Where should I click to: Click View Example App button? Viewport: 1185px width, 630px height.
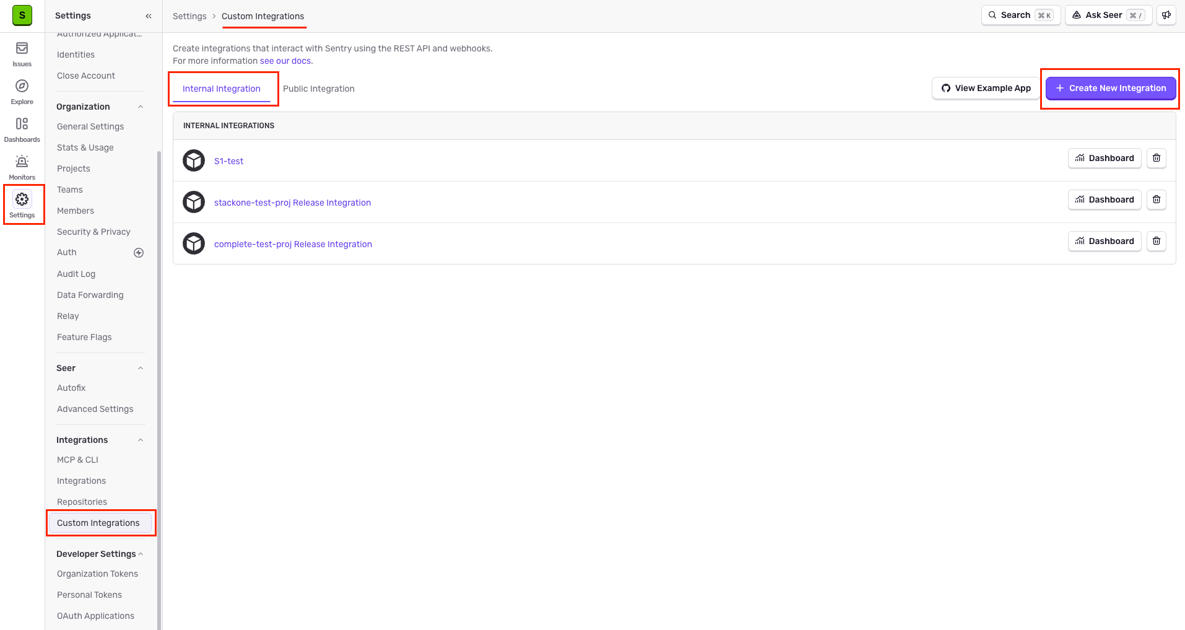[986, 88]
